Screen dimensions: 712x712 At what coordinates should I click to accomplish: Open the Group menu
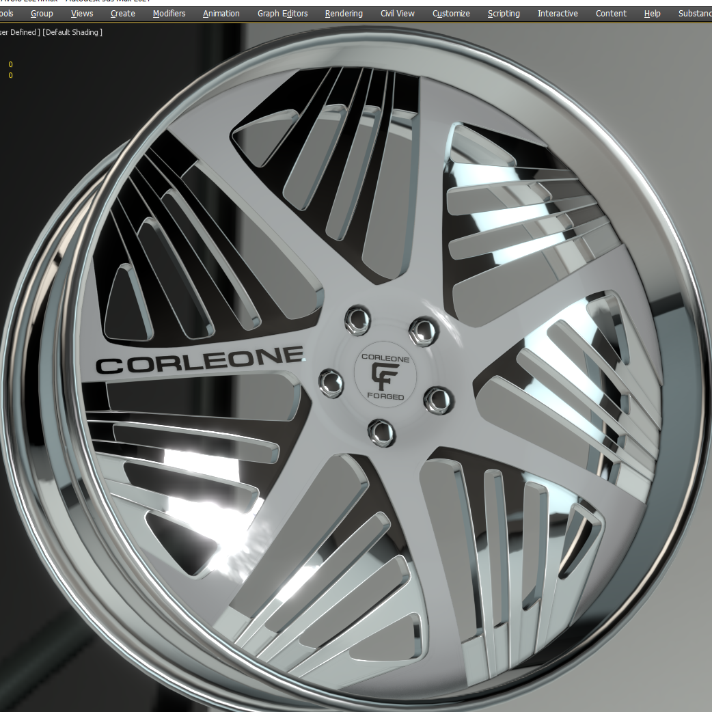pos(42,14)
